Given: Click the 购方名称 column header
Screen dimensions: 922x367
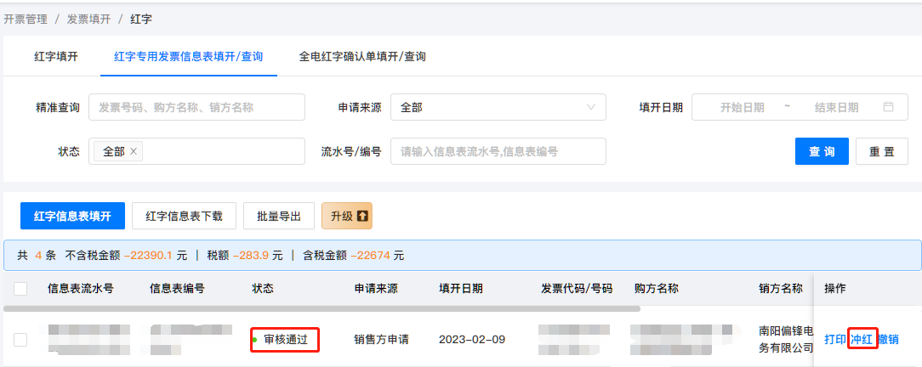Looking at the screenshot, I should point(657,288).
